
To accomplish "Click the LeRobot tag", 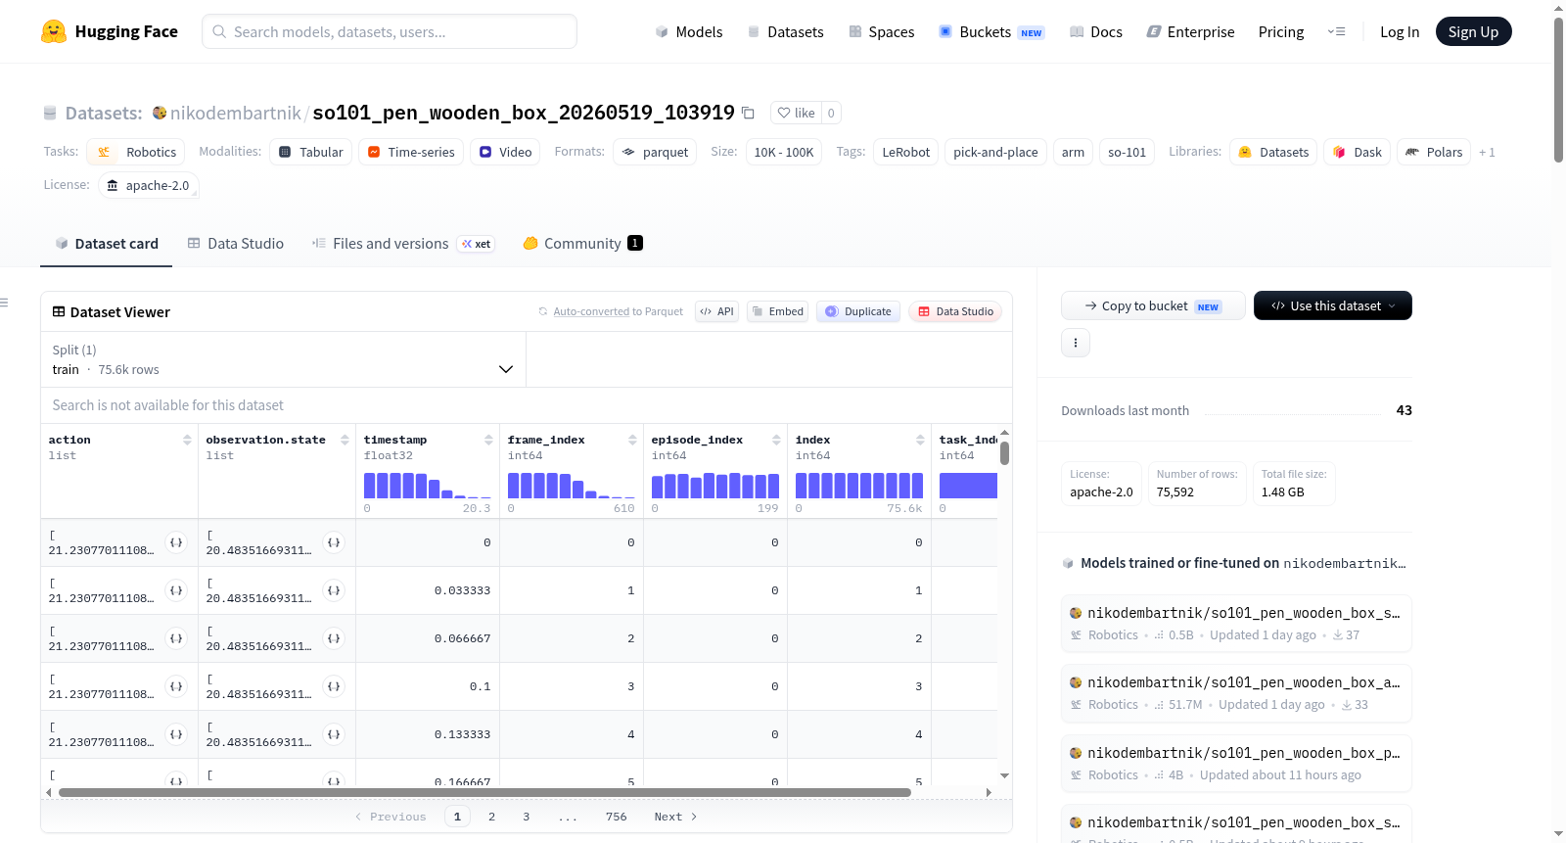I will point(906,152).
